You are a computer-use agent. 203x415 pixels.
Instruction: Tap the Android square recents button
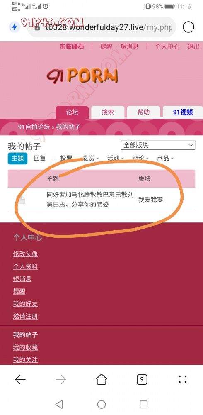pos(143,404)
